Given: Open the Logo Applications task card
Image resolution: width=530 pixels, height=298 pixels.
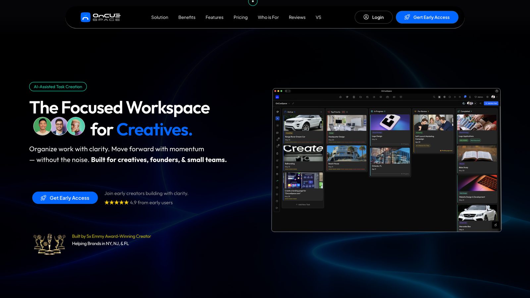Looking at the screenshot, I should click(476, 129).
